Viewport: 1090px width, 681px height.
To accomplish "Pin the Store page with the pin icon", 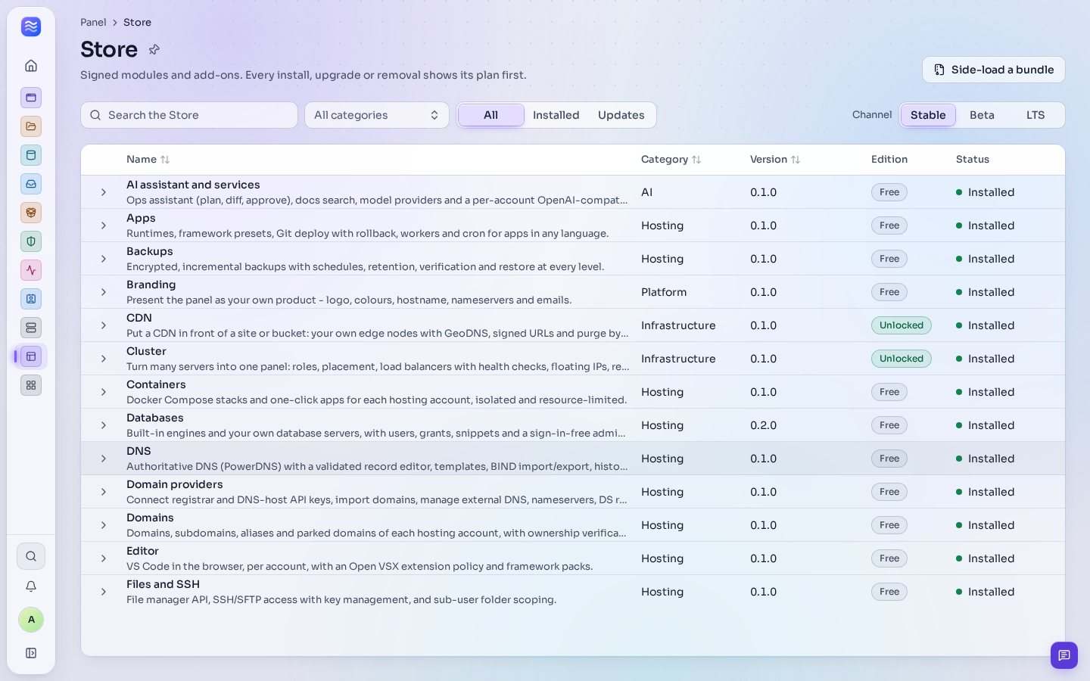I will 154,49.
